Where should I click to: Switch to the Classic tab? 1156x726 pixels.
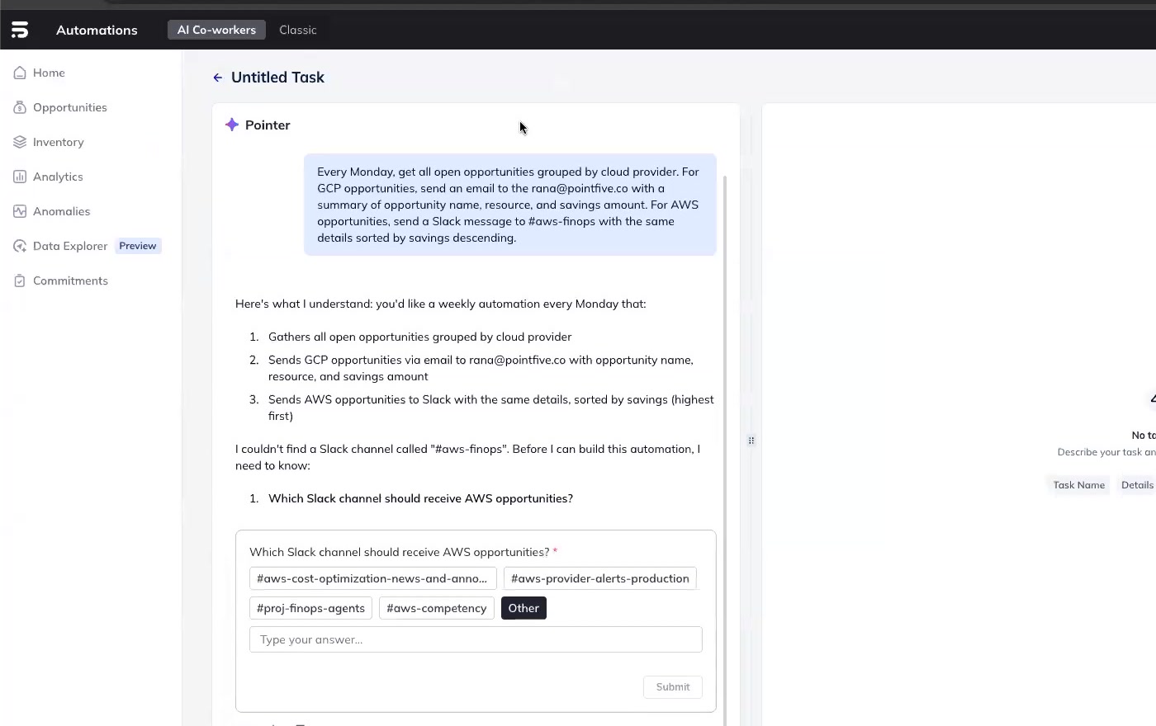point(297,30)
